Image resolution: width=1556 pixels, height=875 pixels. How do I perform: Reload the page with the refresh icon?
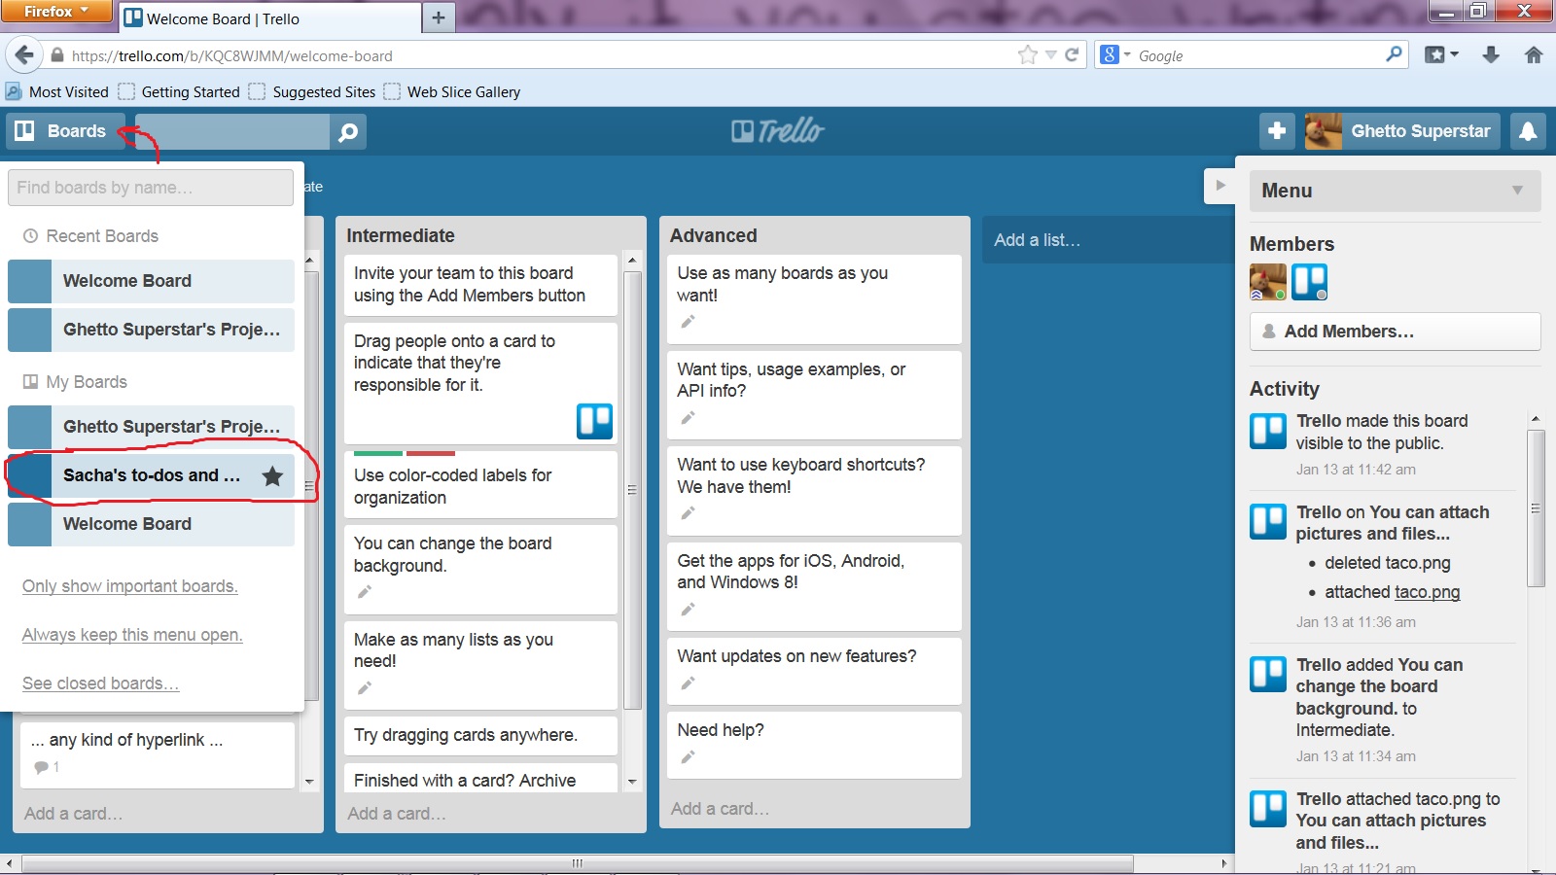coord(1072,55)
